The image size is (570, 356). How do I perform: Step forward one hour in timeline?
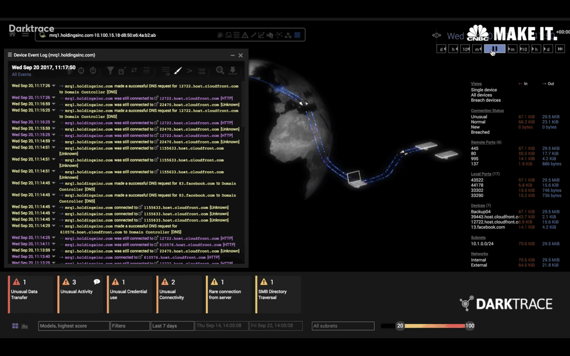click(536, 49)
